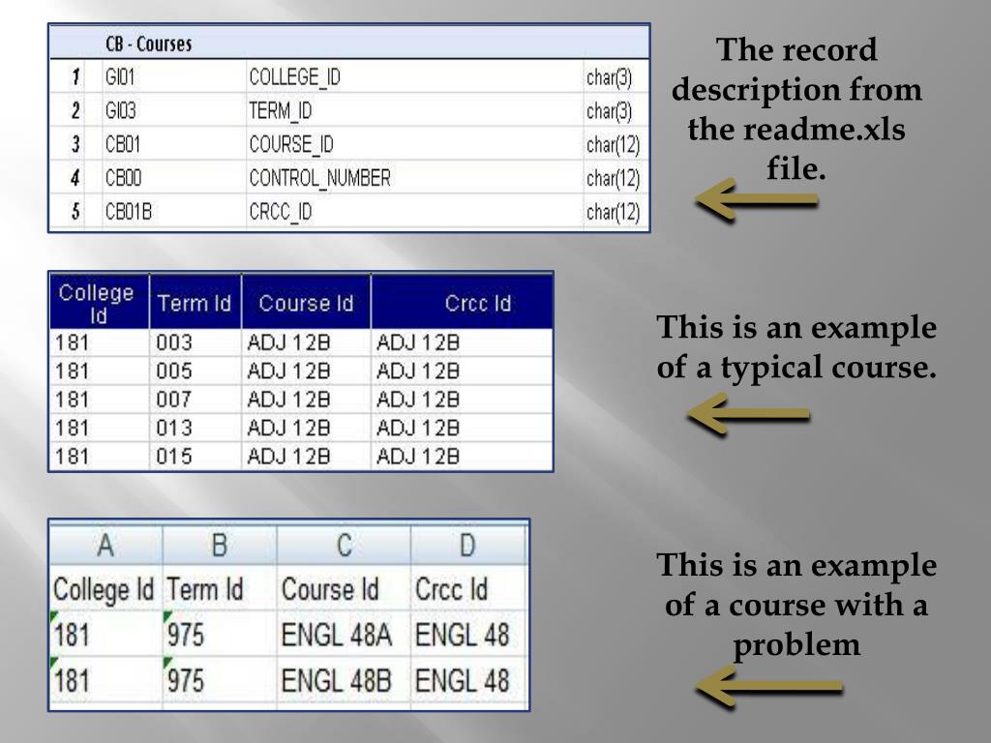Click the TERM_ID field name
This screenshot has height=743, width=991.
point(280,110)
